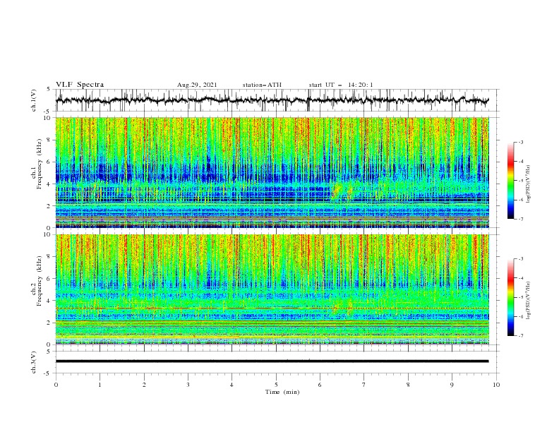This screenshot has width=559, height=432.
Task: Click time axis tick label '5'
Action: coord(276,385)
